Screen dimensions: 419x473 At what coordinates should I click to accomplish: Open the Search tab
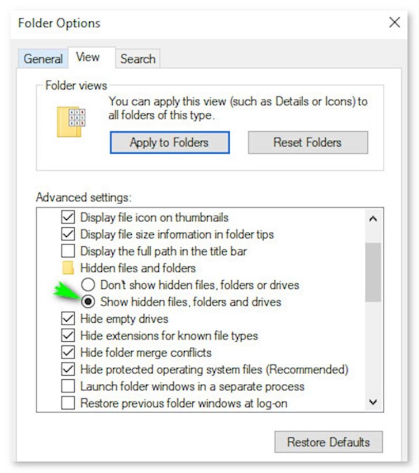[138, 59]
